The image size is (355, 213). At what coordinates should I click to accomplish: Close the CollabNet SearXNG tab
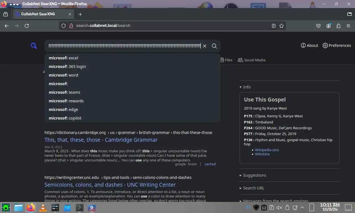[x=70, y=14]
